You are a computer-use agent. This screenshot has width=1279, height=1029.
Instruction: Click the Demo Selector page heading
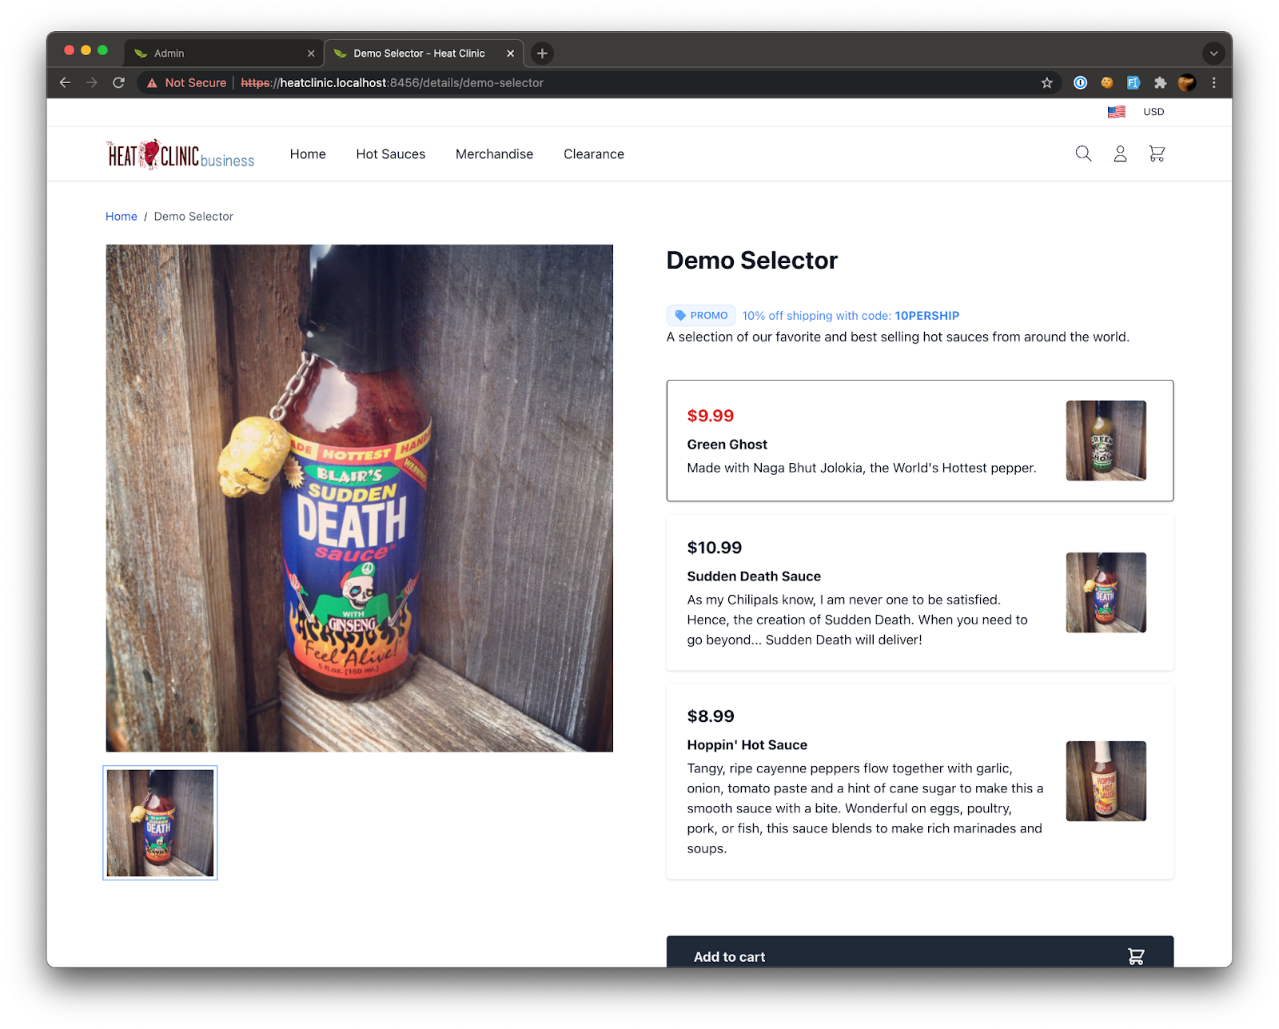752,261
